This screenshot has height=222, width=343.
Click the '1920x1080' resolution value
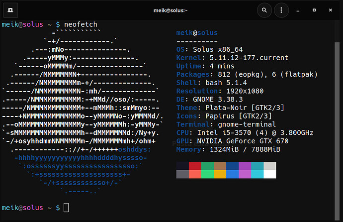click(x=245, y=91)
